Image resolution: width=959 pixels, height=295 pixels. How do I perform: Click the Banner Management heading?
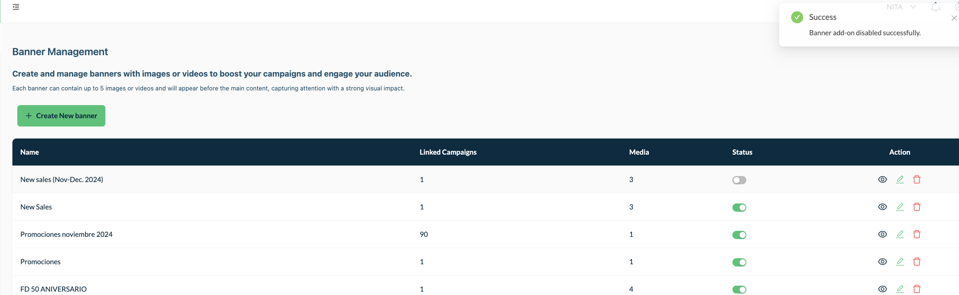point(60,52)
